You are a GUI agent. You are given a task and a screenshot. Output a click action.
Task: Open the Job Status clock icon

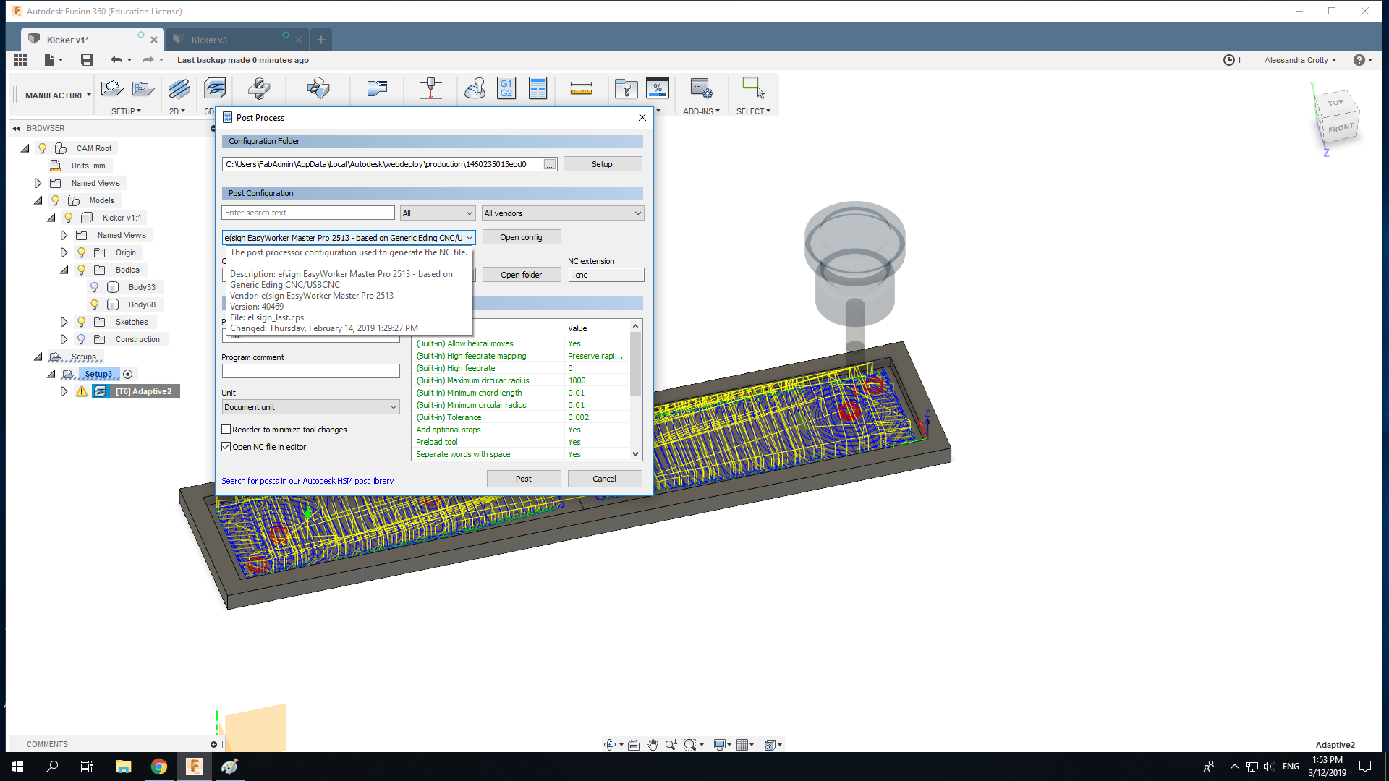(x=1229, y=60)
